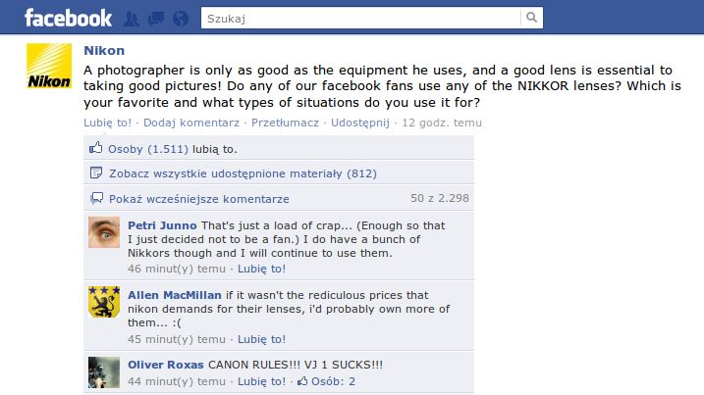Image resolution: width=704 pixels, height=395 pixels.
Task: Open the notifications globe icon
Action: (x=181, y=19)
